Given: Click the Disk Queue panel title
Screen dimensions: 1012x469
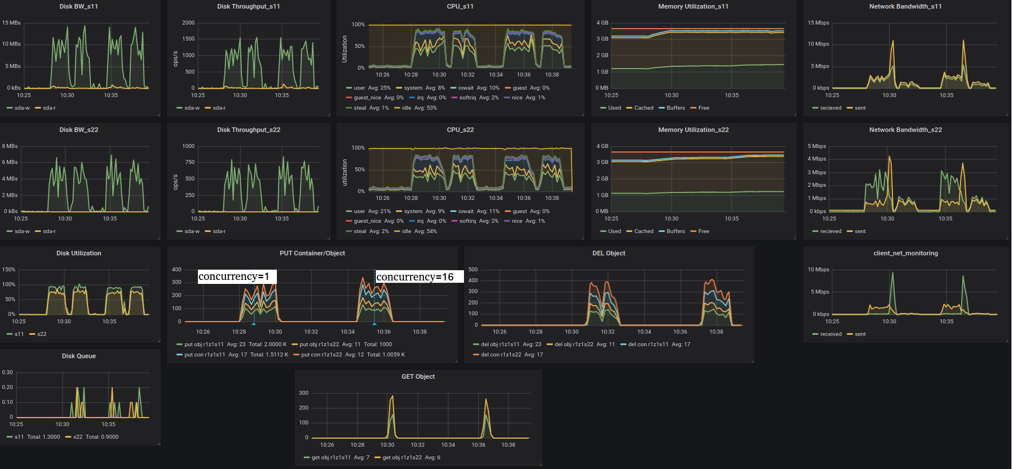Looking at the screenshot, I should (79, 356).
